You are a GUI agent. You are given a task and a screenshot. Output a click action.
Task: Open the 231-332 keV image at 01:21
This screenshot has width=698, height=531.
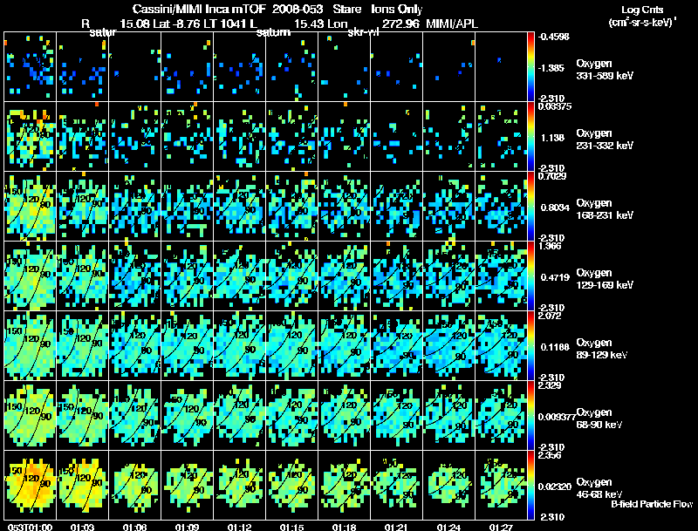click(x=397, y=137)
